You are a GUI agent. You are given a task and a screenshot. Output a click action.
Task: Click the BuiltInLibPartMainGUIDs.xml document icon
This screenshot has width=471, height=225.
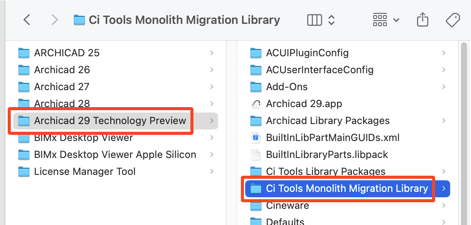256,138
